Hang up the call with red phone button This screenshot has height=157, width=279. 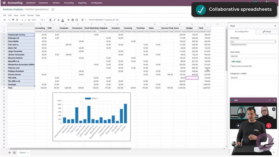[269, 126]
